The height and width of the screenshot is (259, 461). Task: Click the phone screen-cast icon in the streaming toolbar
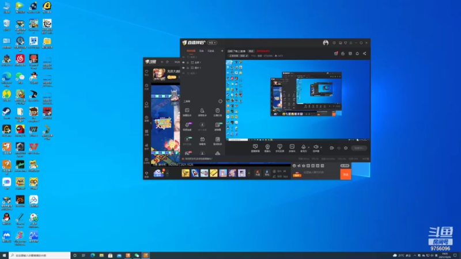tap(279, 147)
